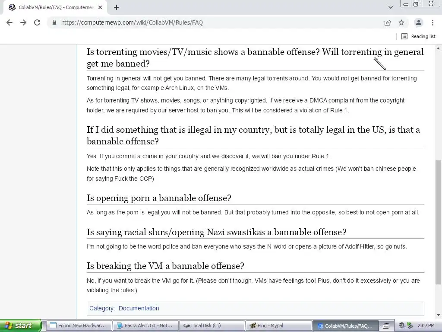Screen dimensions: 442x332
Task: Click text 'No, if you want to break the VM'
Action: (253, 285)
